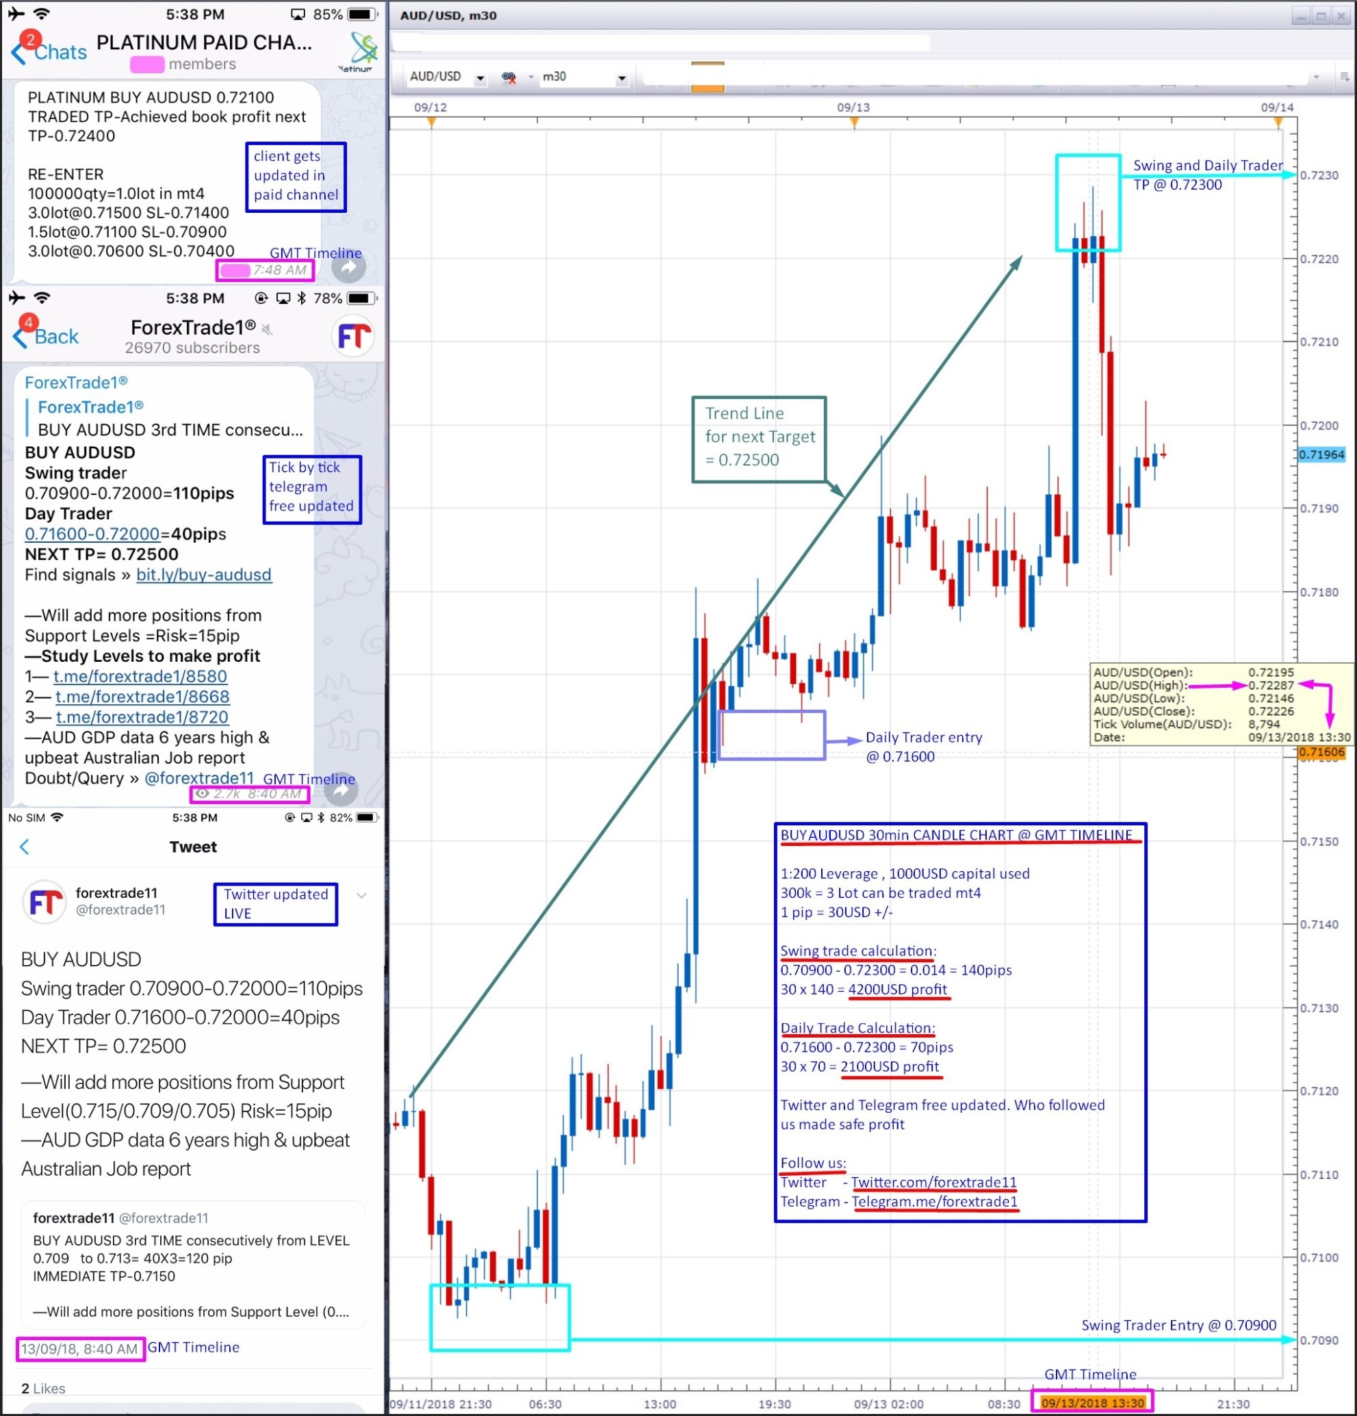Open ForexTrade1 channel title header
The width and height of the screenshot is (1357, 1416).
pyautogui.click(x=193, y=328)
